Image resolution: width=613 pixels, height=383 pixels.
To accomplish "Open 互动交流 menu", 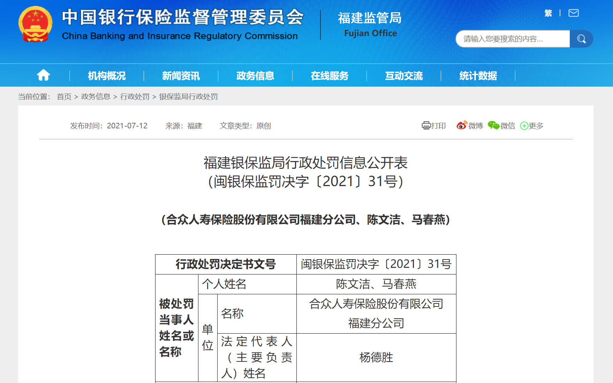I will point(404,75).
